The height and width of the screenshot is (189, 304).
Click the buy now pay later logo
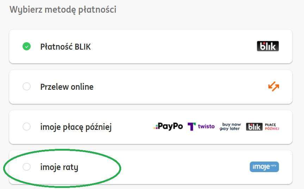(x=230, y=127)
